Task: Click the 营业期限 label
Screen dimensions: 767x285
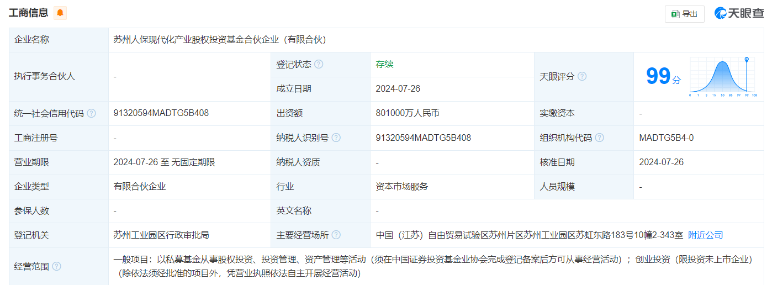Action: click(x=31, y=162)
